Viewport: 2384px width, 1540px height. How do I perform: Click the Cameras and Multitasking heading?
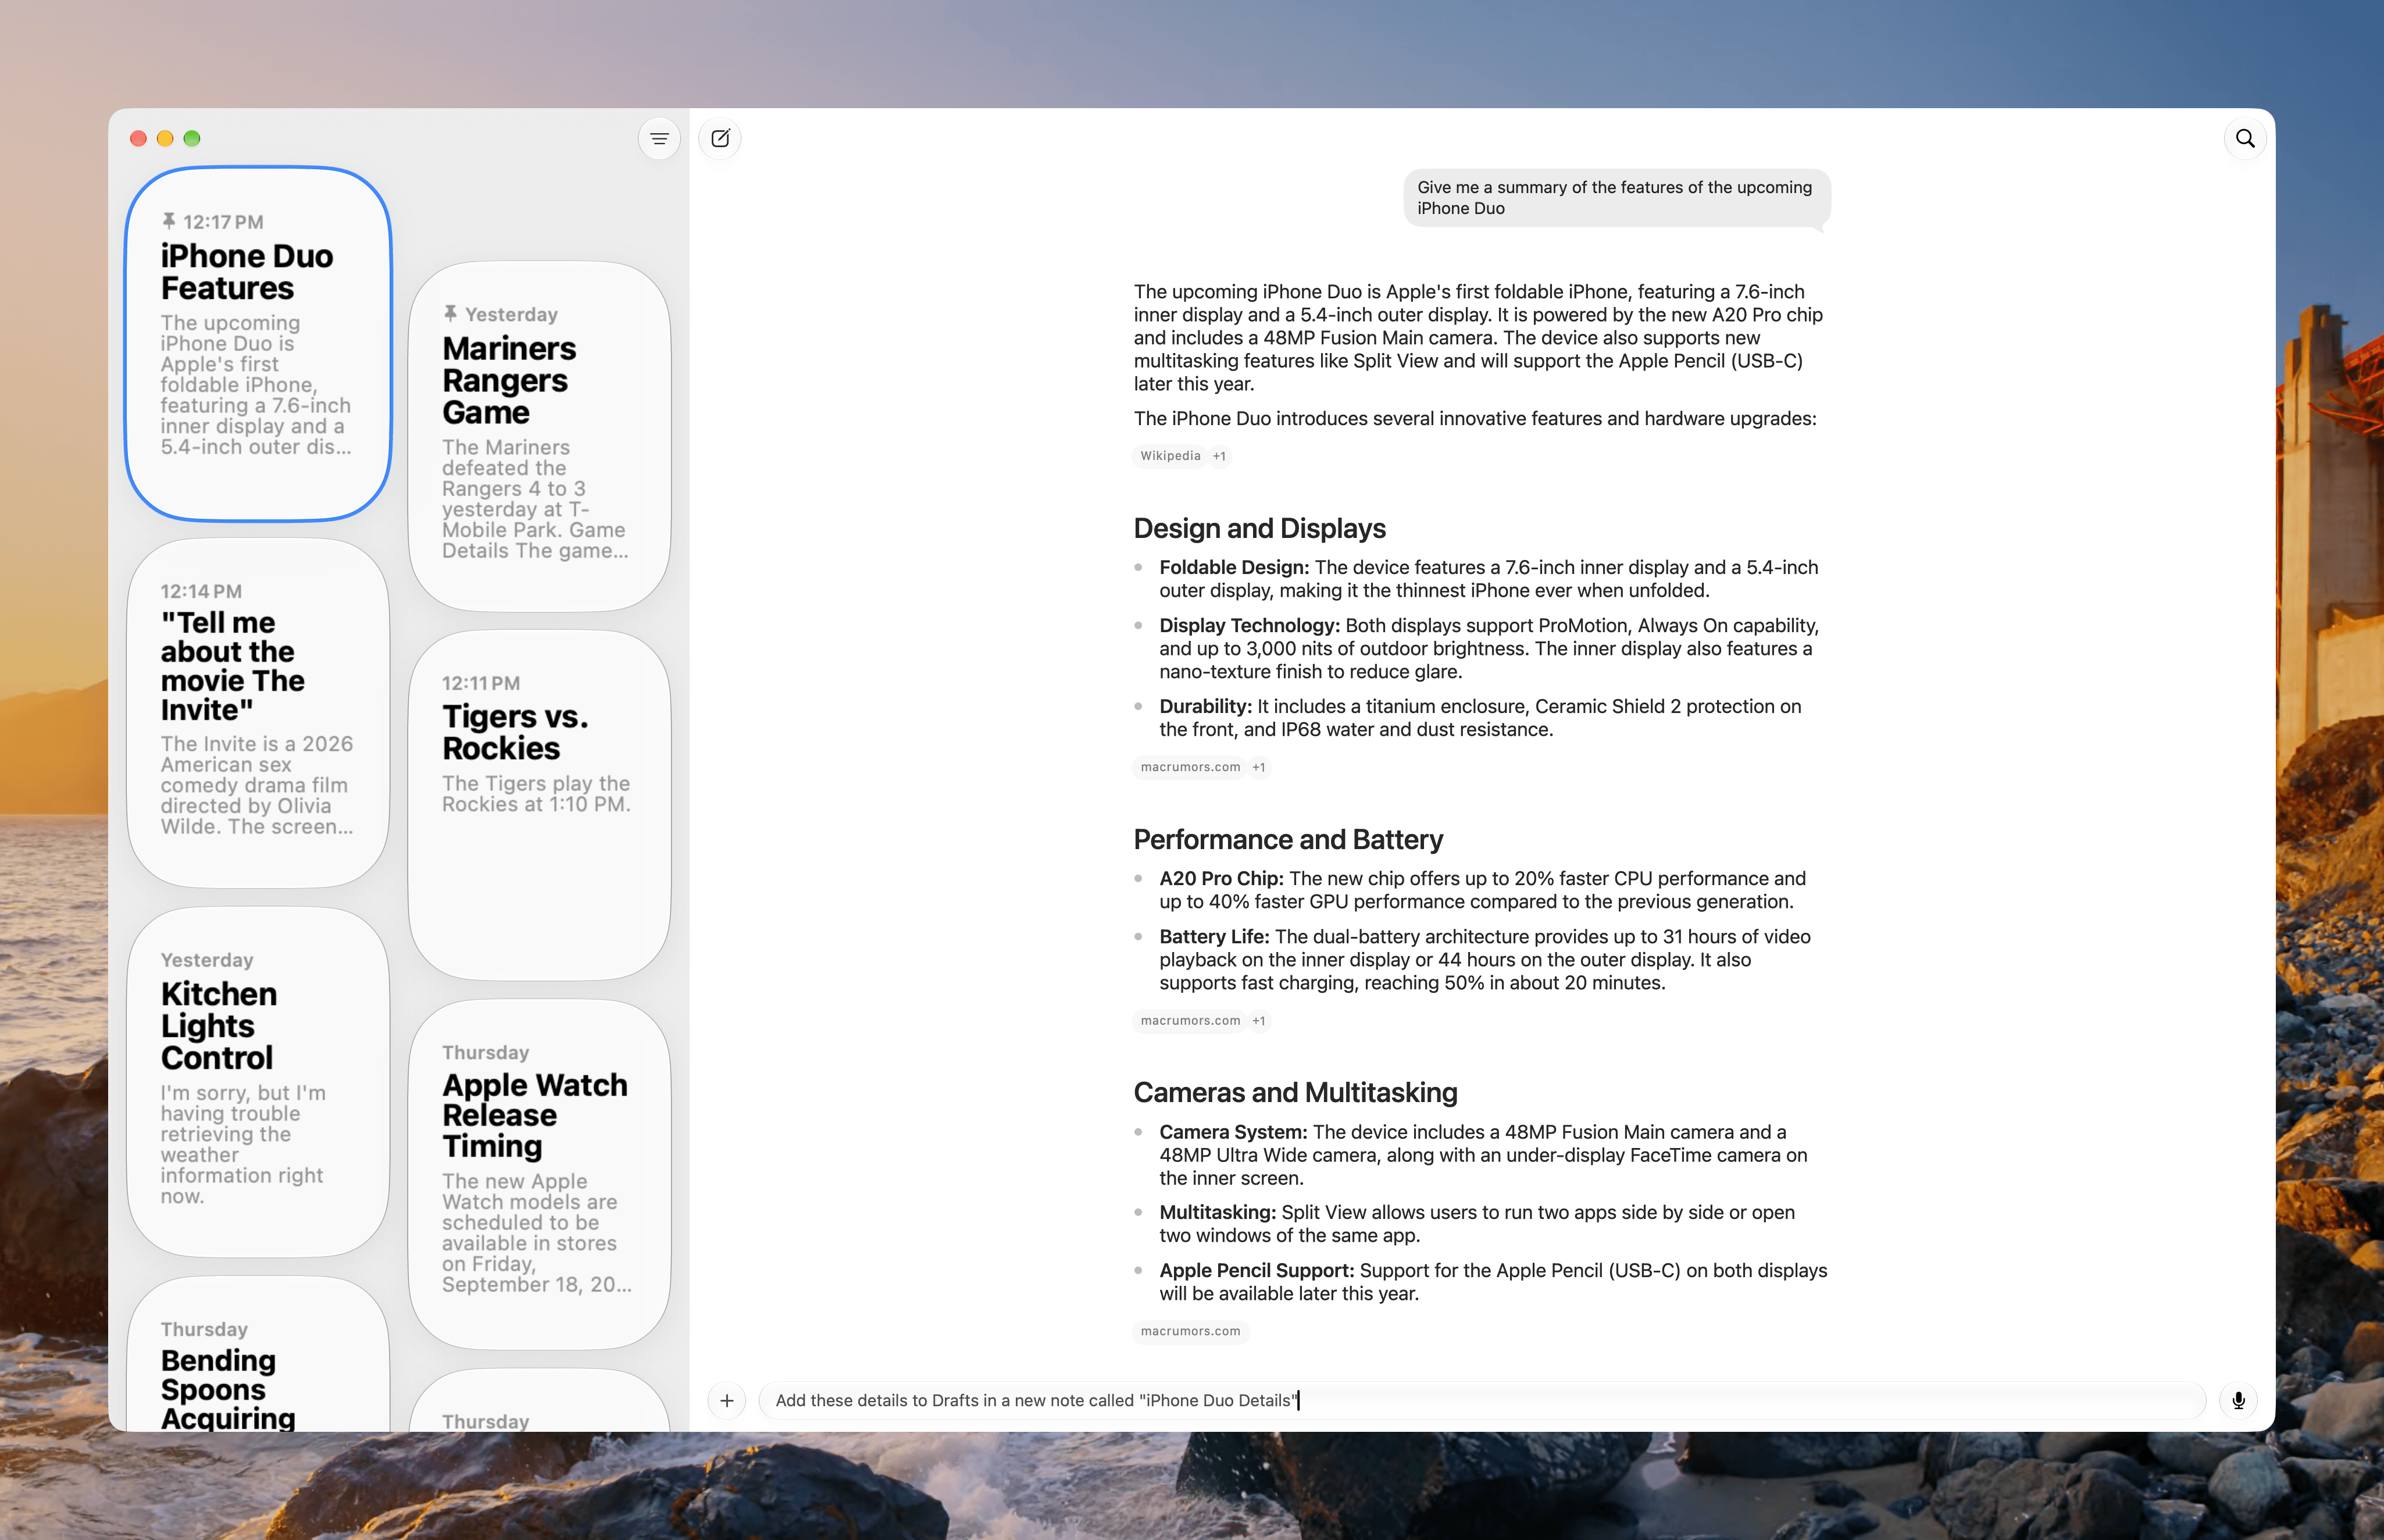[x=1296, y=1092]
